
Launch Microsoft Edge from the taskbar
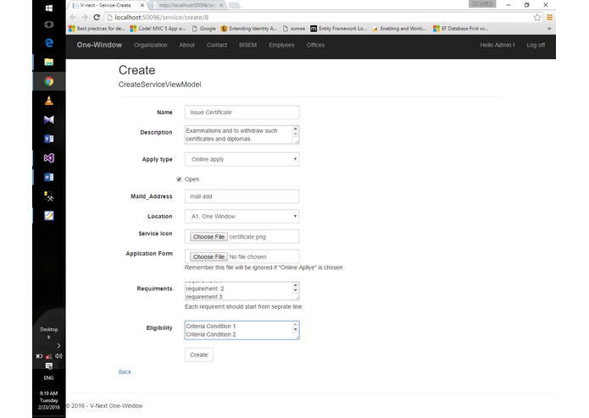(49, 43)
